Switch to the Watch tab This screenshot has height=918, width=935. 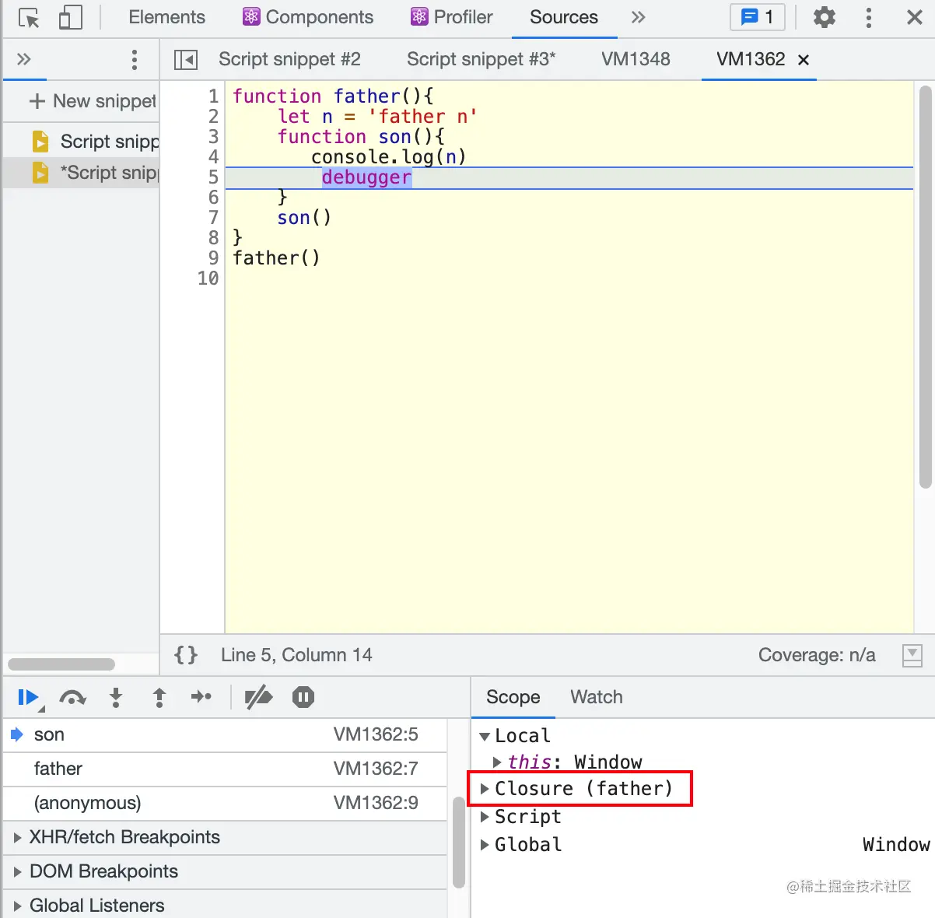point(597,697)
